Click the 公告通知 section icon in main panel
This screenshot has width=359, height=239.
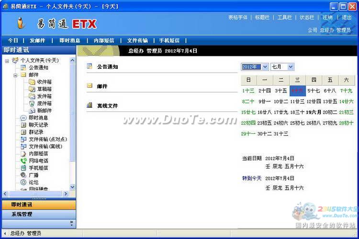(x=90, y=66)
